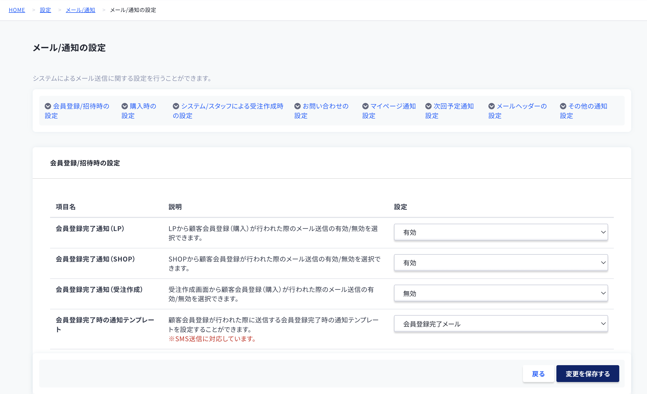Open the 会員登録完了通知(SHOP) dropdown
Screen dimensions: 647x394
(501, 263)
